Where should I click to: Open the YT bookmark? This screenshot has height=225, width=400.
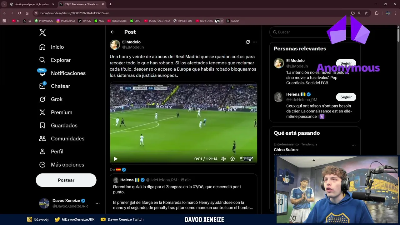(16, 21)
